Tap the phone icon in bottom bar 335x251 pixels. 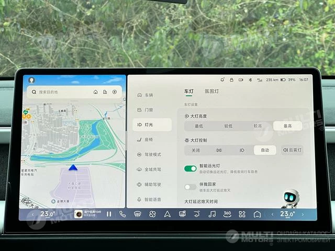[122, 214]
